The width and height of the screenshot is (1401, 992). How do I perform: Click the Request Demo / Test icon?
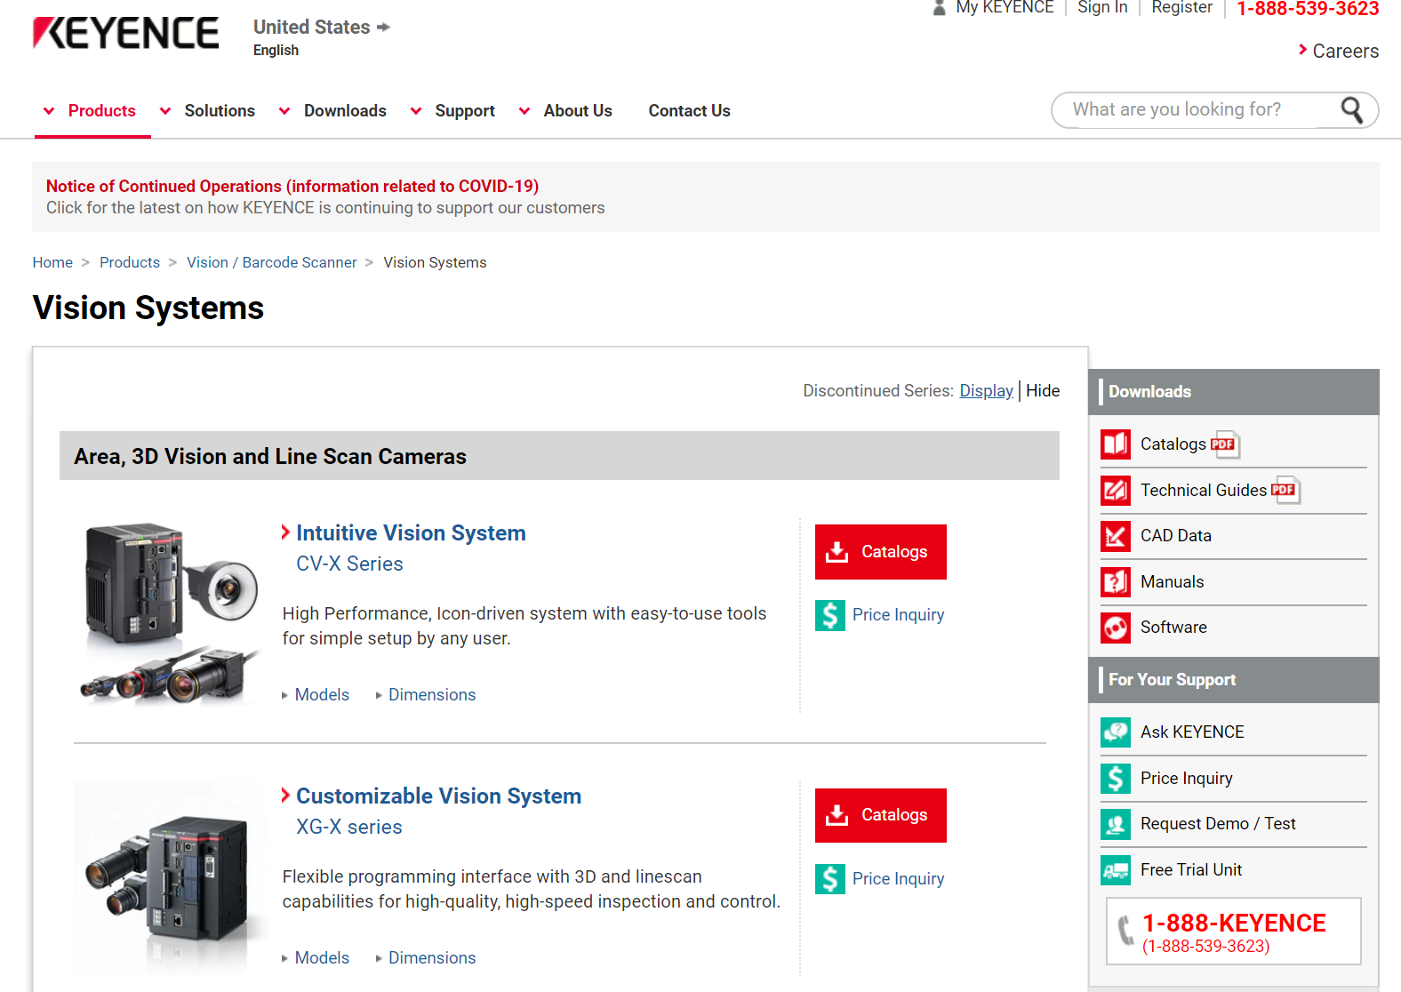pyautogui.click(x=1115, y=824)
